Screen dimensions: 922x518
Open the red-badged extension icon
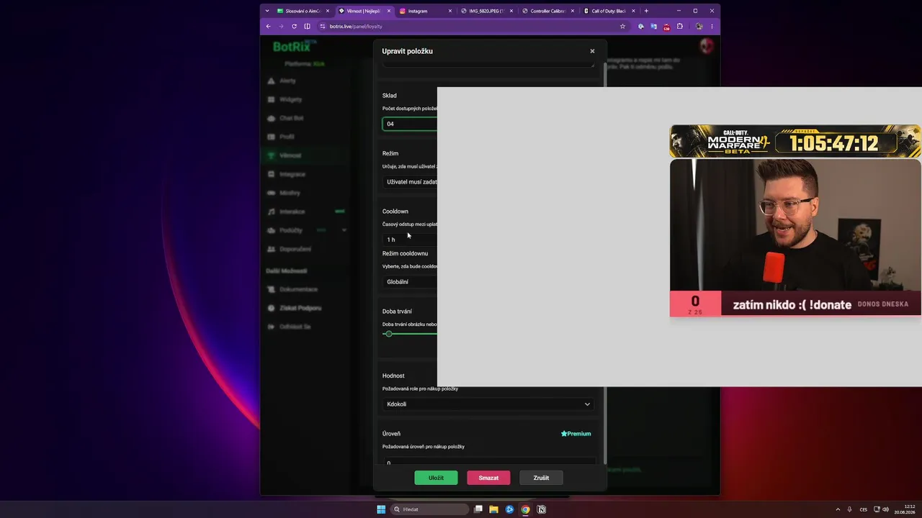[667, 27]
